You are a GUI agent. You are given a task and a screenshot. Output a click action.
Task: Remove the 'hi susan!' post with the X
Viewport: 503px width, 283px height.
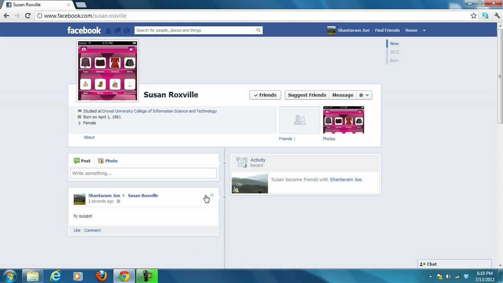tap(212, 195)
